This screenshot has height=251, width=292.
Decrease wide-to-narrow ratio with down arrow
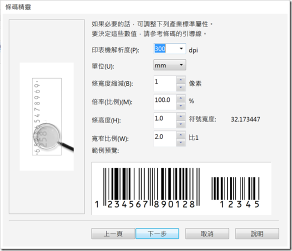coord(180,142)
